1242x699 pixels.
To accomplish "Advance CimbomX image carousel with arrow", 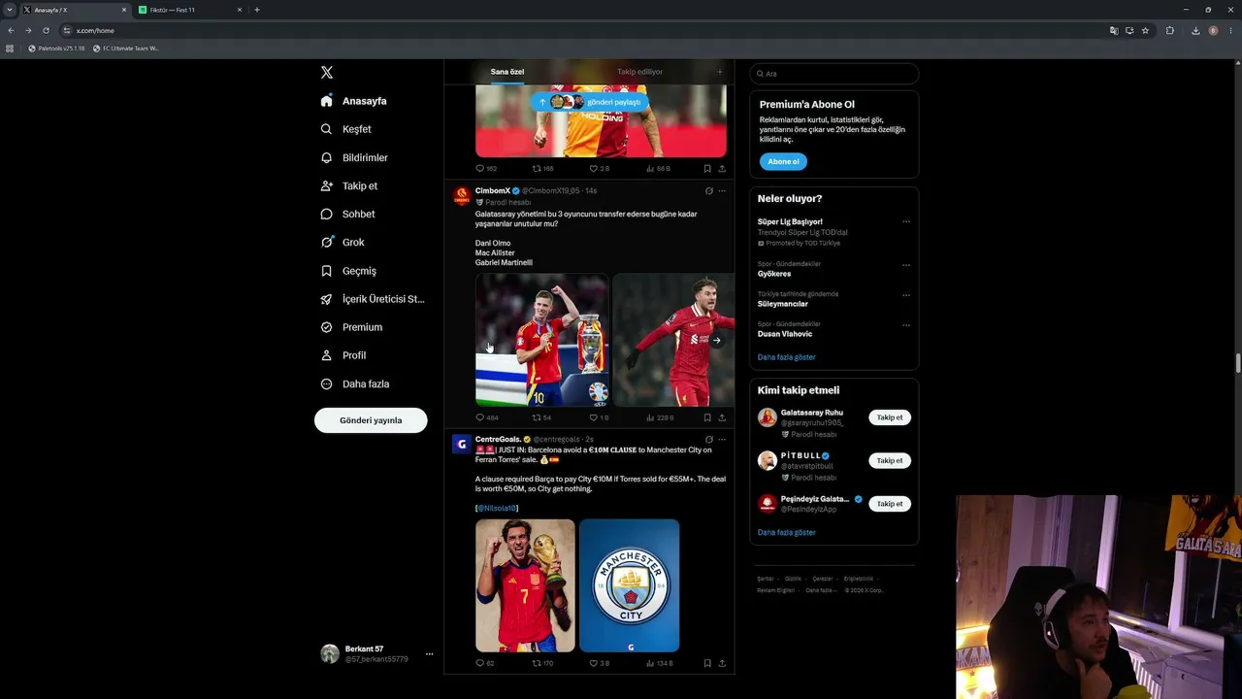I will click(716, 341).
